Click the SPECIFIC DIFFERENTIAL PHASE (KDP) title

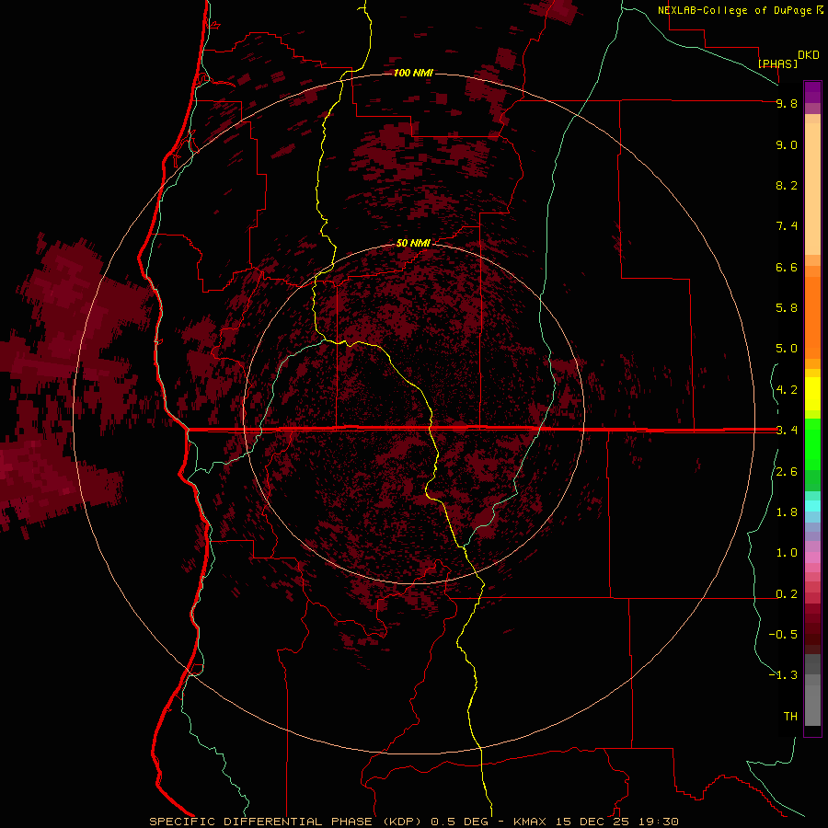[x=286, y=822]
